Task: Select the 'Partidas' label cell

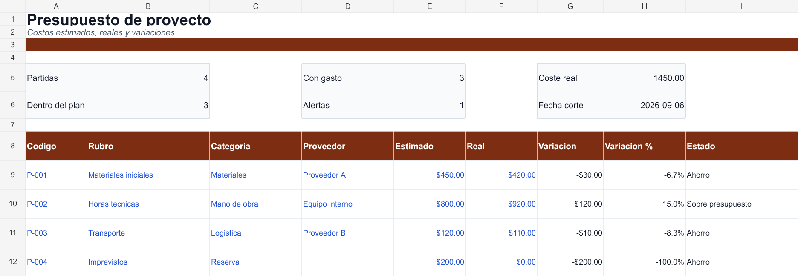Action: pyautogui.click(x=56, y=78)
